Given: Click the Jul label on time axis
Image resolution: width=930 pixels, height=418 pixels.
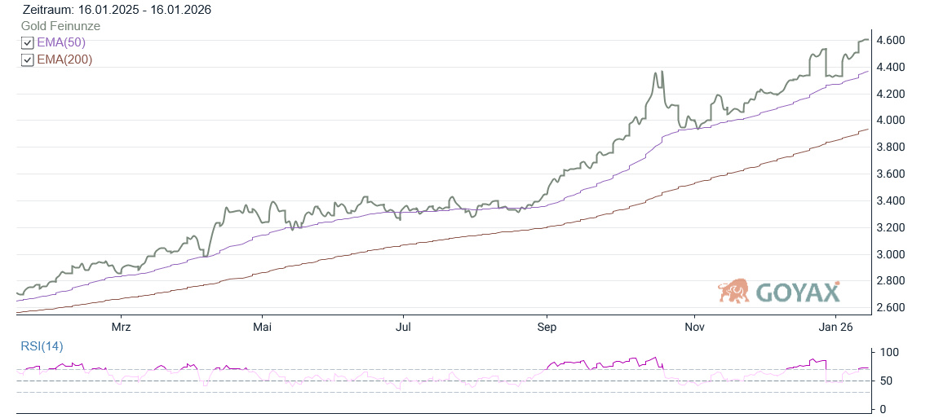Looking at the screenshot, I should [403, 327].
